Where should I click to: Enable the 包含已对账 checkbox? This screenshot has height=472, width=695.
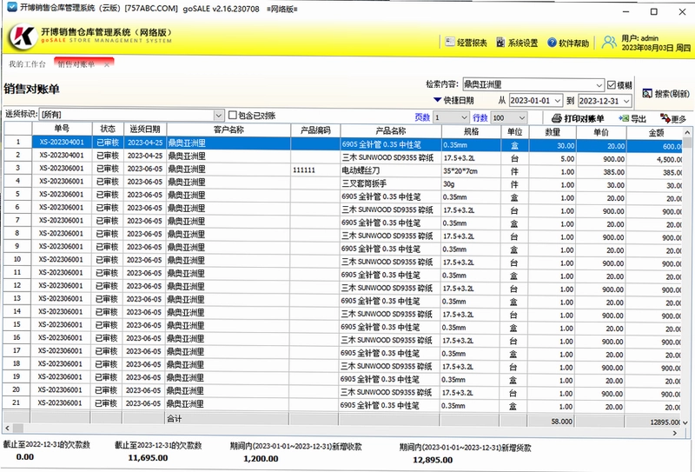232,115
